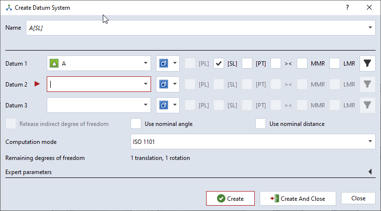Click the green datum A triangle icon
The image size is (381, 211).
(54, 64)
